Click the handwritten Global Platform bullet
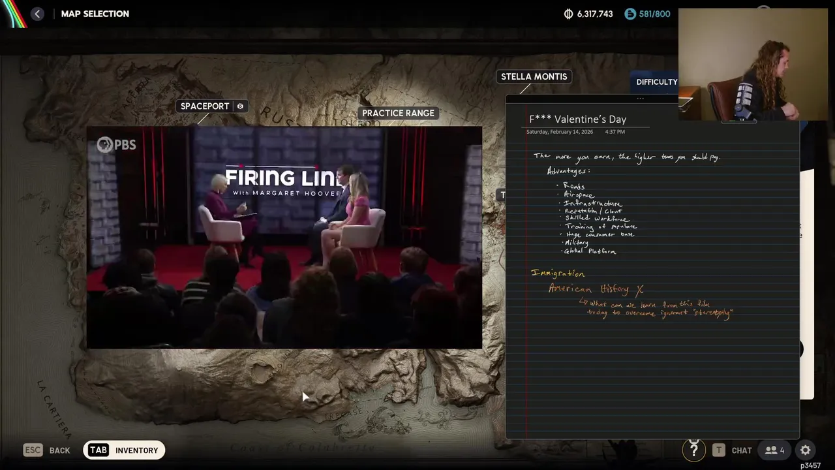 click(x=590, y=251)
